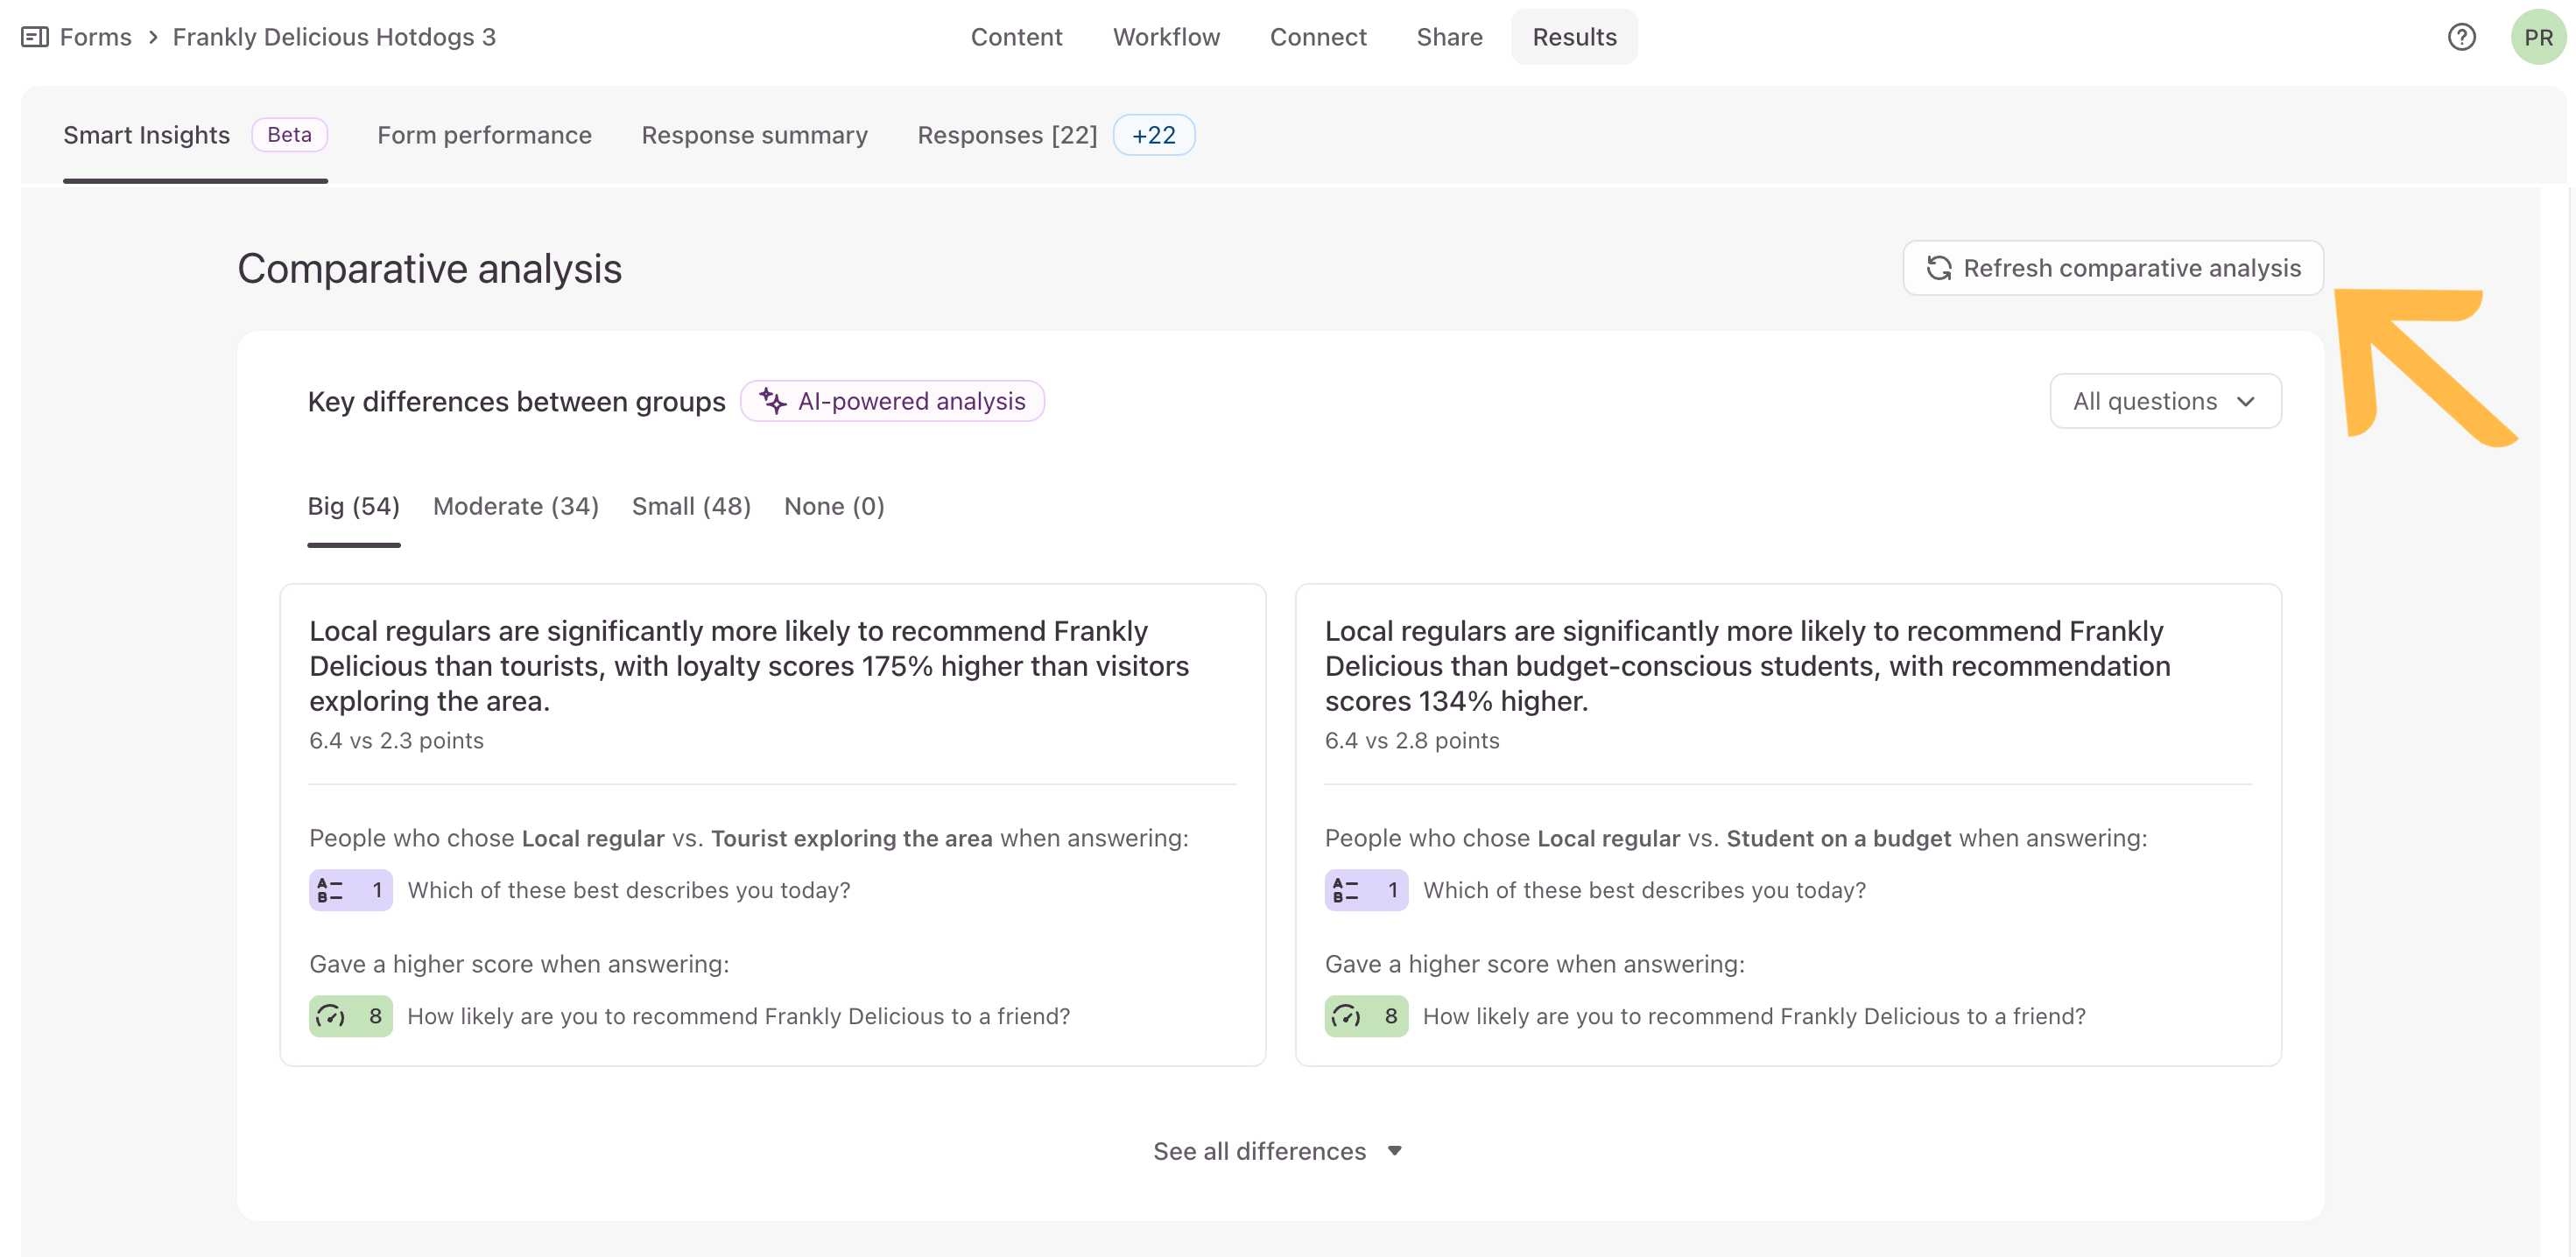Click question 8 badge in student card
This screenshot has width=2576, height=1257.
point(1366,1016)
